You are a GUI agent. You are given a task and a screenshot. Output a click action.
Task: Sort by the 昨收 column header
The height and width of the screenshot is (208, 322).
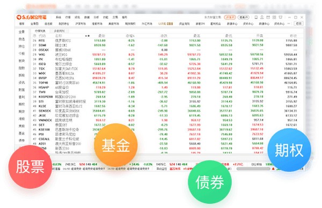point(293,36)
